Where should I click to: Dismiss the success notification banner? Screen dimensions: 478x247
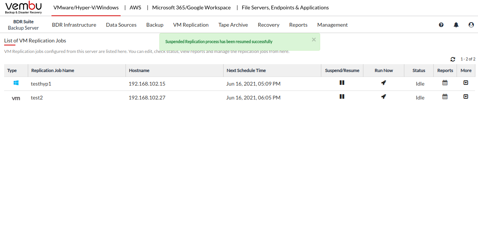coord(314,39)
